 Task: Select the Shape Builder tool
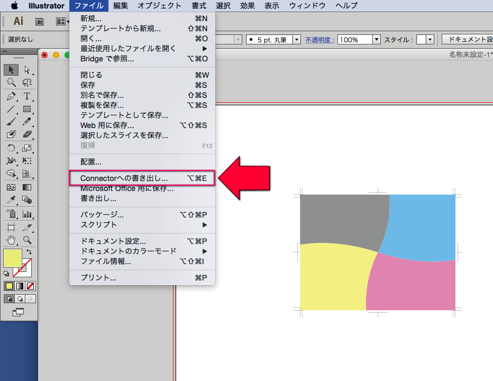click(11, 174)
